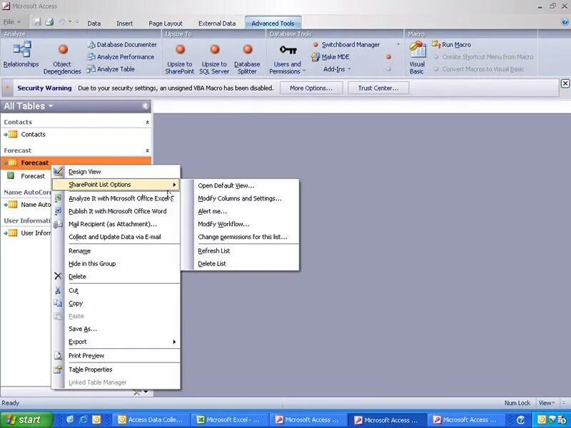571x428 pixels.
Task: Open the View dropdown in status bar
Action: (547, 403)
